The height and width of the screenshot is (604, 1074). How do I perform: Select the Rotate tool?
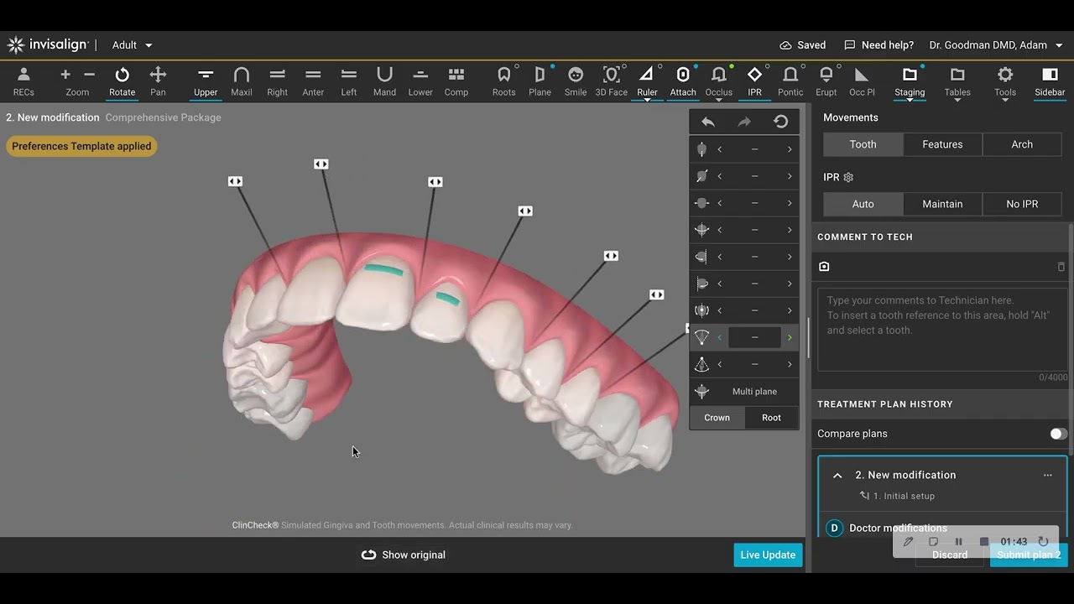(122, 81)
